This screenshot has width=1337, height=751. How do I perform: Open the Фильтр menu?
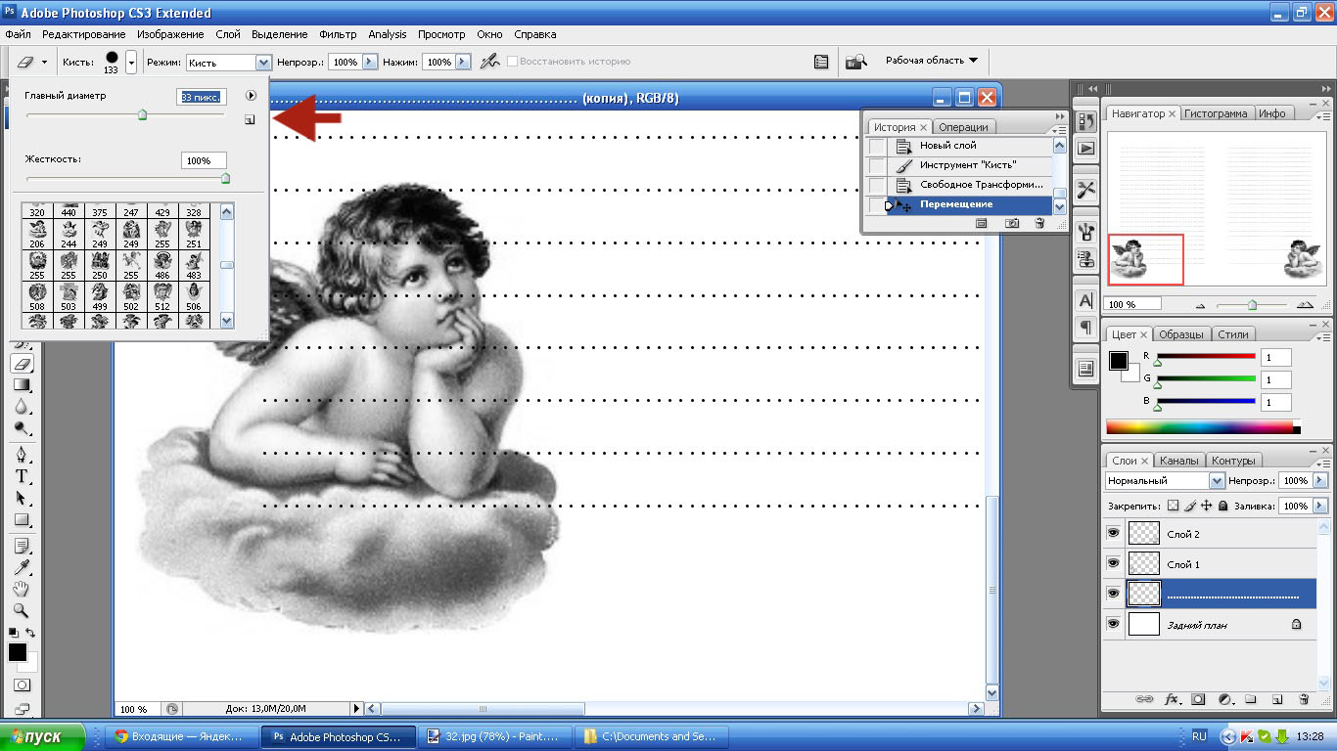click(x=338, y=34)
